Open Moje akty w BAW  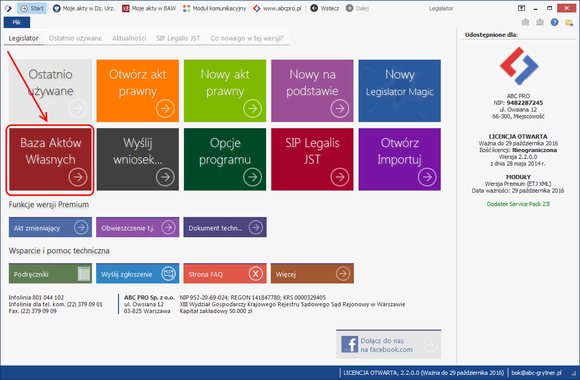tap(149, 8)
